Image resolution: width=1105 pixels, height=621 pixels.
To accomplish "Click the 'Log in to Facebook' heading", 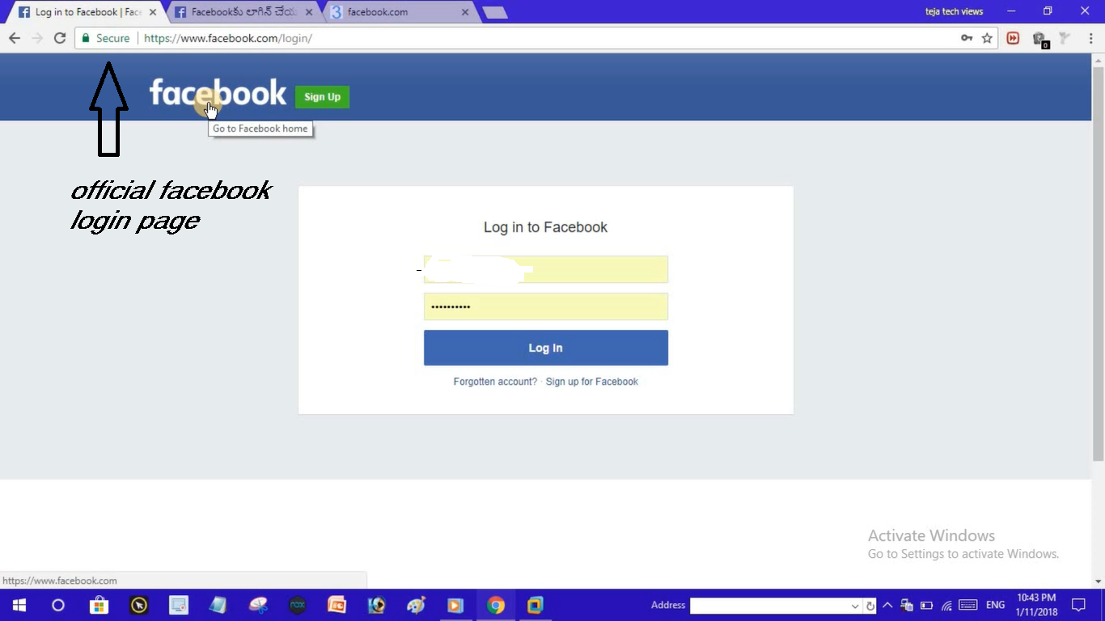I will coord(545,227).
